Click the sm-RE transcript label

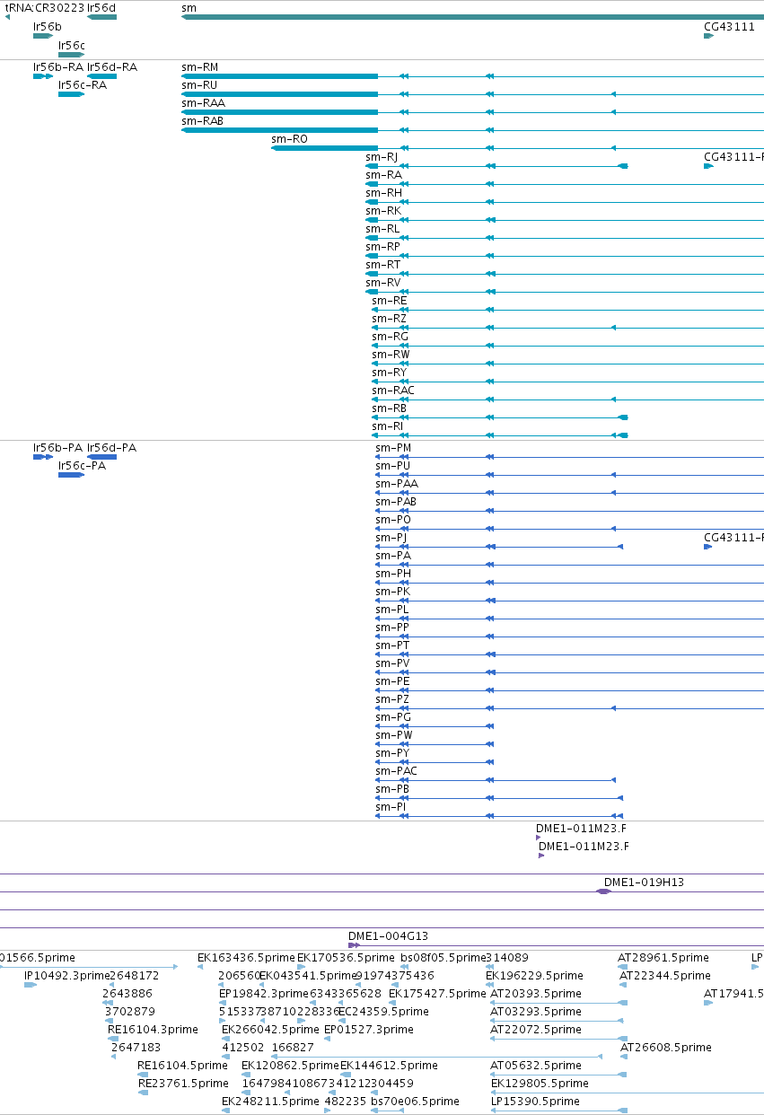coord(389,301)
